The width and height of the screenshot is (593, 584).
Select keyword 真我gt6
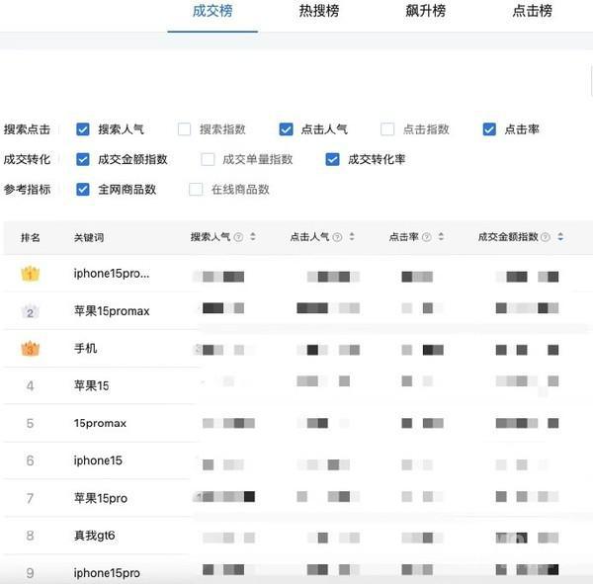click(x=95, y=536)
